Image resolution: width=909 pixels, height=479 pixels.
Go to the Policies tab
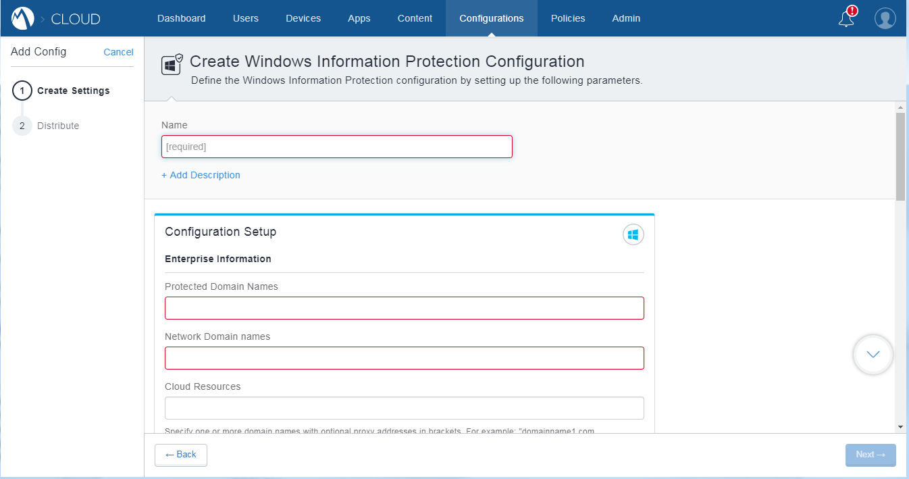567,18
